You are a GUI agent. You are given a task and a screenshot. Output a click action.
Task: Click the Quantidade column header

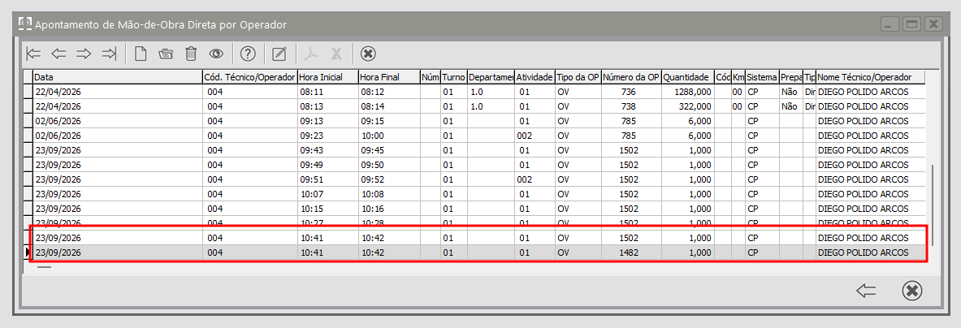pyautogui.click(x=688, y=77)
